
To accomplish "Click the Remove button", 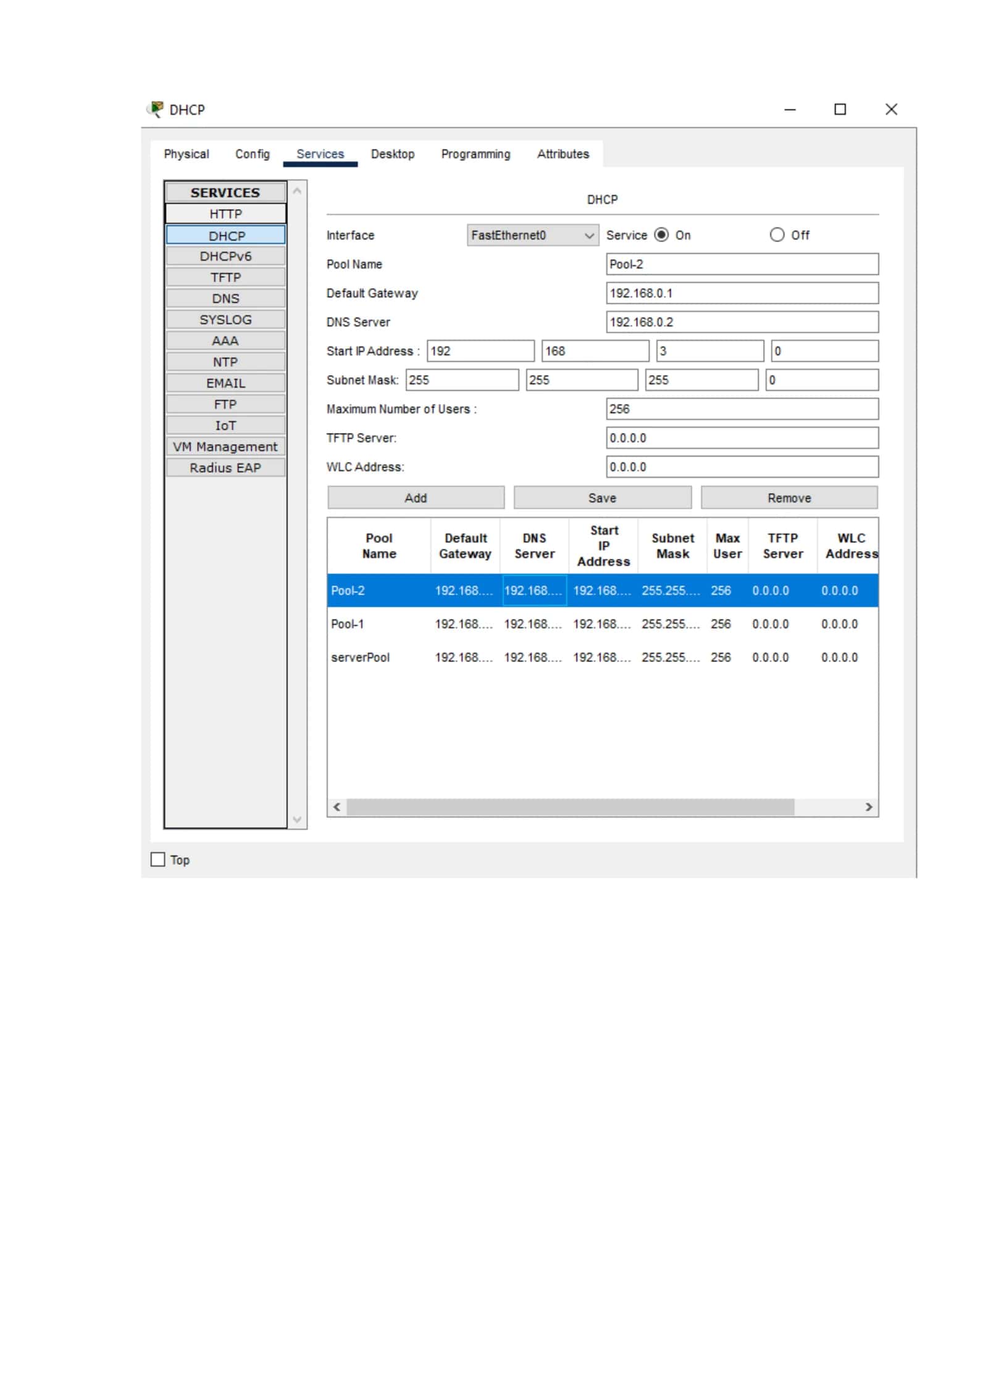I will click(x=789, y=497).
